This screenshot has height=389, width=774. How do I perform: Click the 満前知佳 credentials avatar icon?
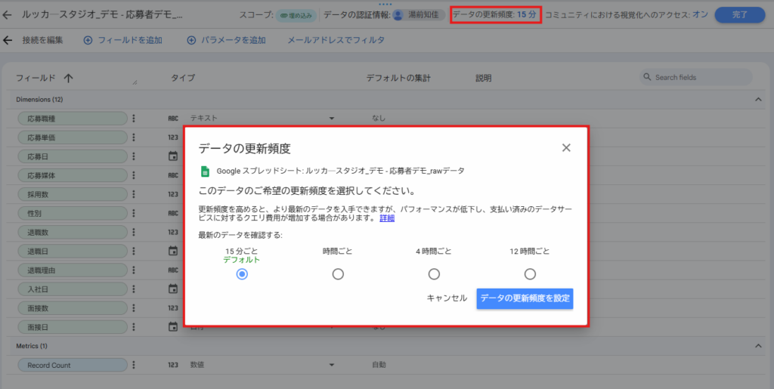(x=398, y=14)
